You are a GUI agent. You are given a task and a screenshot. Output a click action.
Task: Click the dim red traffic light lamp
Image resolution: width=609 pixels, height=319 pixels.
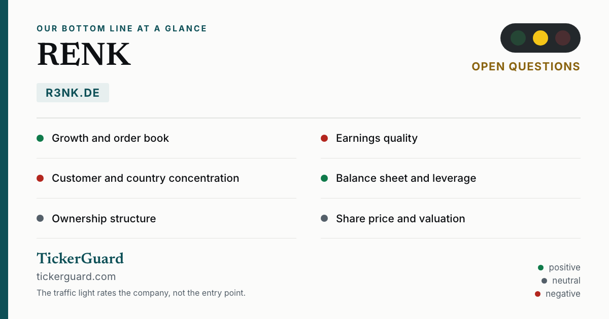[563, 38]
